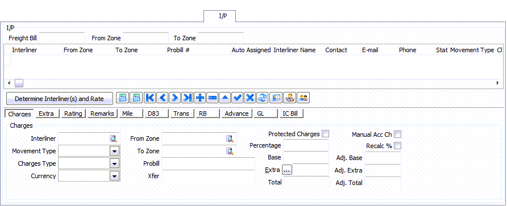Expand the Currency dropdown
The width and height of the screenshot is (507, 206).
click(x=114, y=176)
